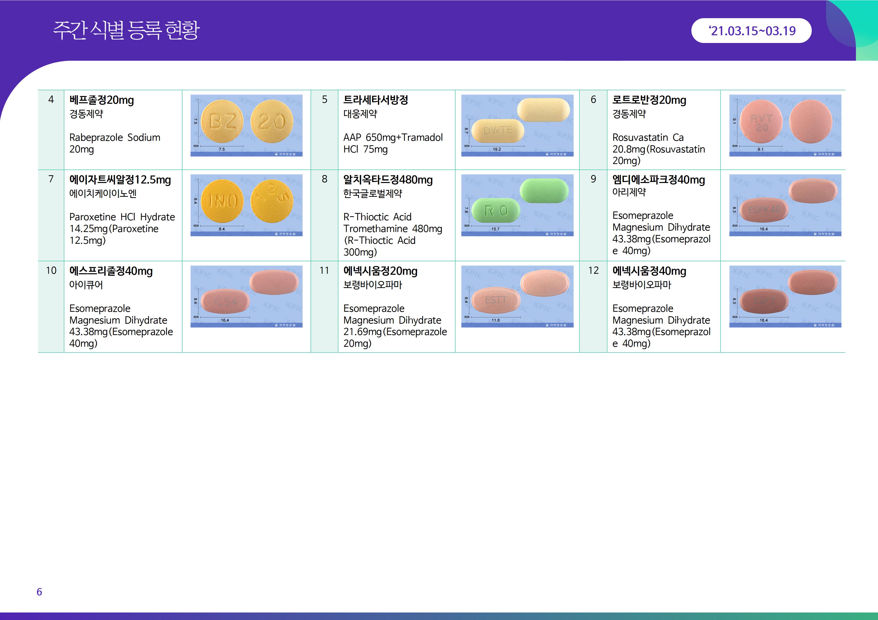Click the DWTE oblong tablet image
The height and width of the screenshot is (620, 878).
pos(517,125)
